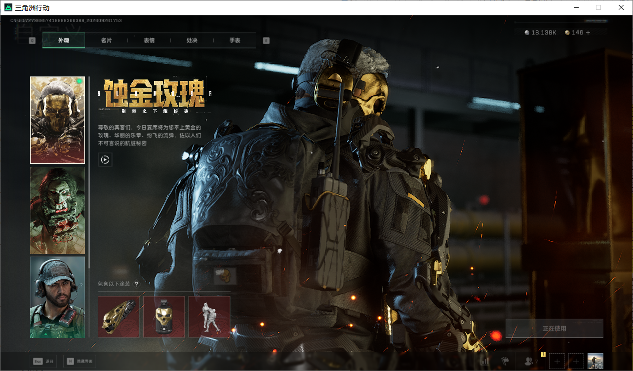633x371 pixels.
Task: Preview the gold skull backpack charm item
Action: coord(164,317)
